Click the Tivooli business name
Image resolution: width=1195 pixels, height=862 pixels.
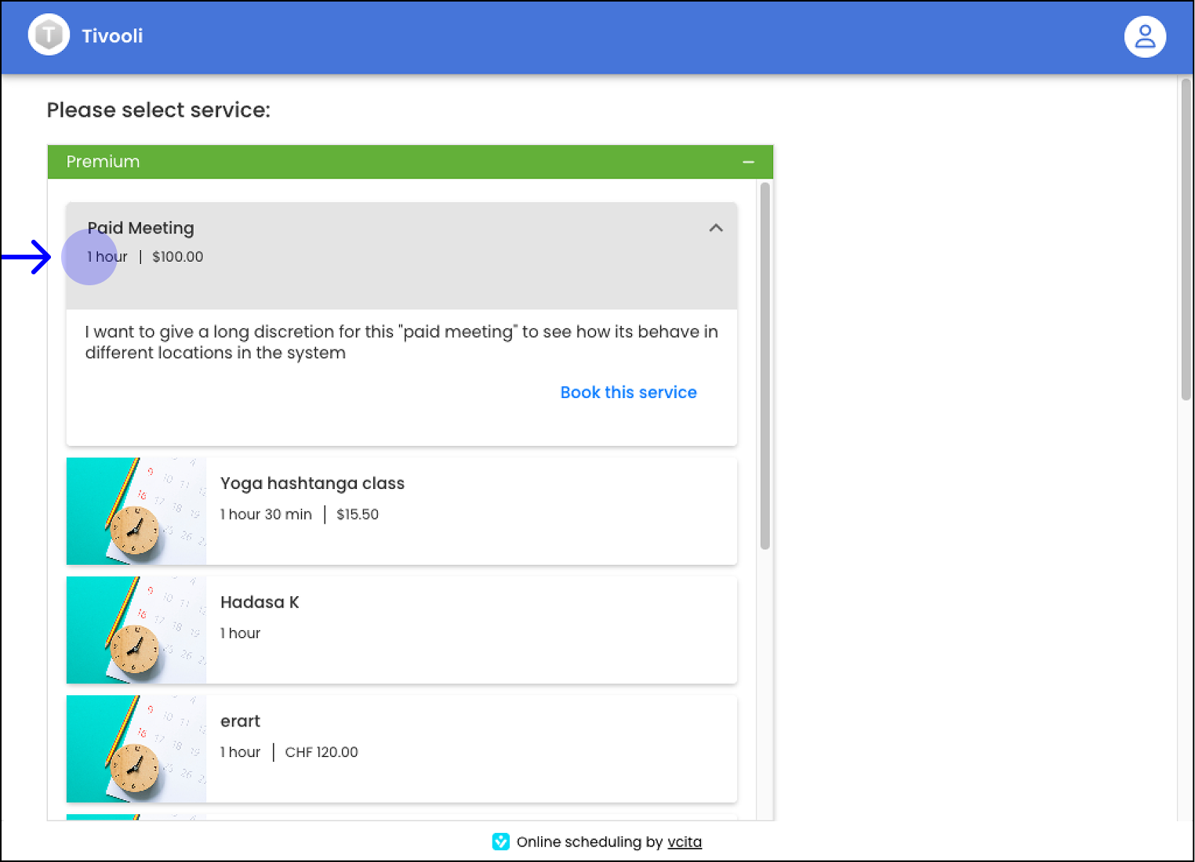click(x=112, y=36)
